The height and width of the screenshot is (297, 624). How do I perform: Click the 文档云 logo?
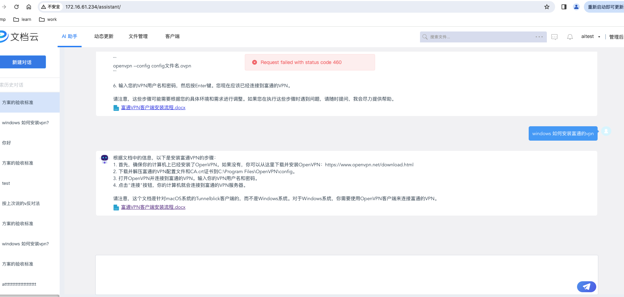click(19, 37)
